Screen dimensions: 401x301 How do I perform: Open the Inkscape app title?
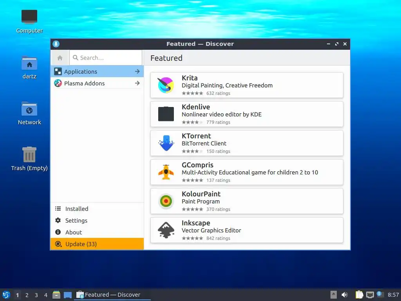click(196, 223)
